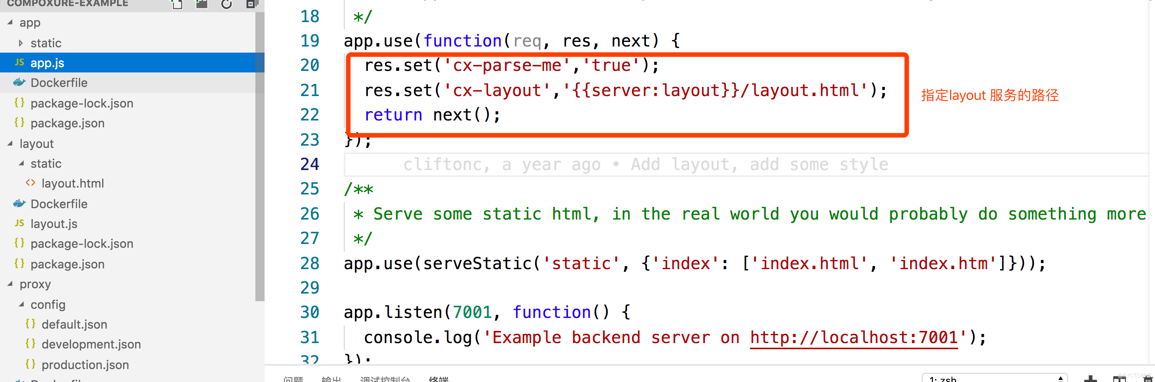1155x382 pixels.
Task: Click the explorer sidebar vertical scrollbar
Action: (260, 157)
